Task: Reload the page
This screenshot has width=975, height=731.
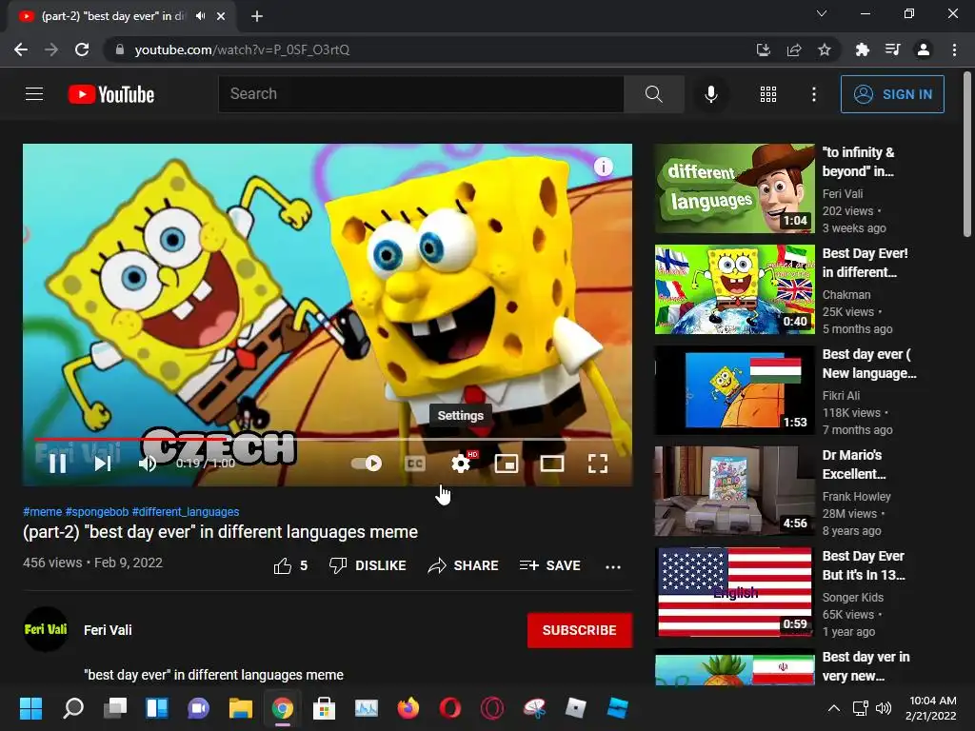Action: [82, 49]
